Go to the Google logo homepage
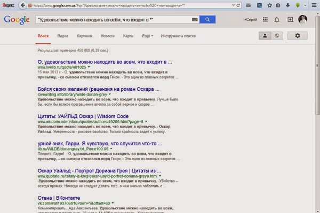The image size is (320, 213). click(x=17, y=20)
